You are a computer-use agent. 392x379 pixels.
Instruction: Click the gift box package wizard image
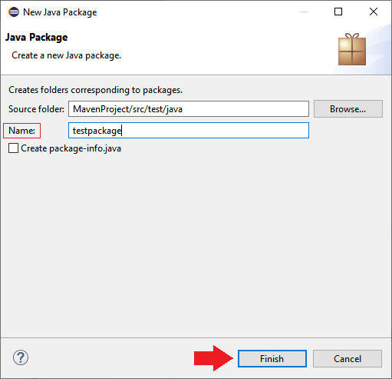click(352, 49)
